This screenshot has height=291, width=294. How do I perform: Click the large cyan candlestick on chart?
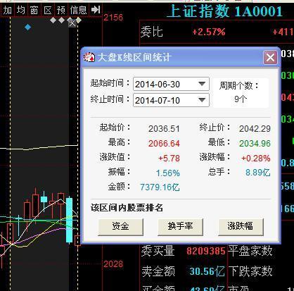69,220
